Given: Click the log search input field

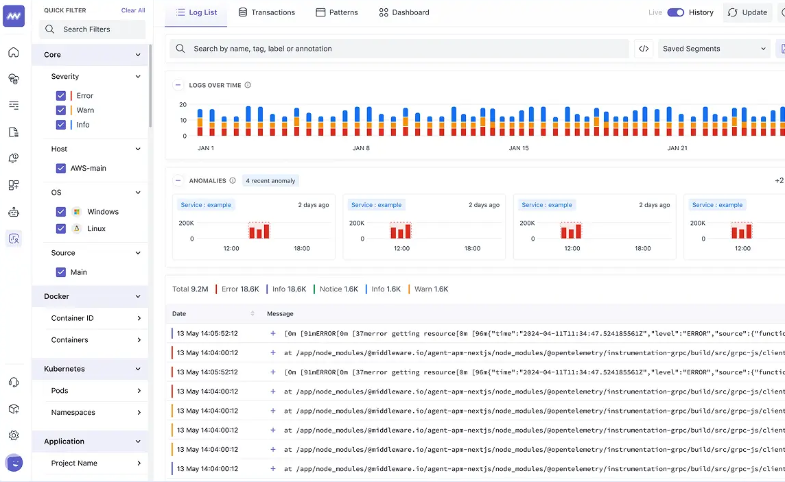Looking at the screenshot, I should [399, 49].
